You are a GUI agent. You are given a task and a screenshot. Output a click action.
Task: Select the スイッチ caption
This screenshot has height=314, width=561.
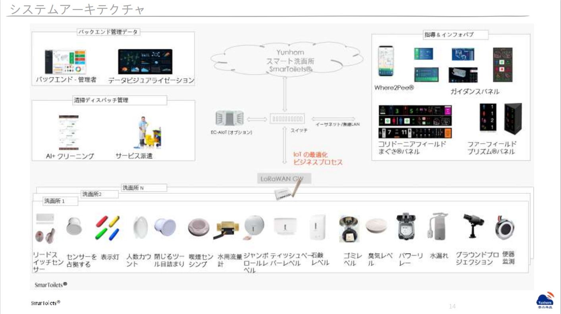point(299,130)
